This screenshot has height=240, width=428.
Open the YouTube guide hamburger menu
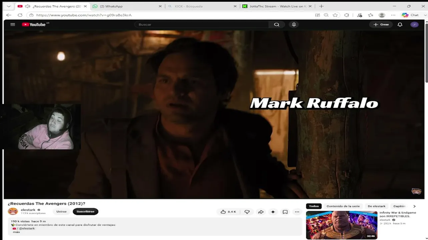pyautogui.click(x=13, y=24)
